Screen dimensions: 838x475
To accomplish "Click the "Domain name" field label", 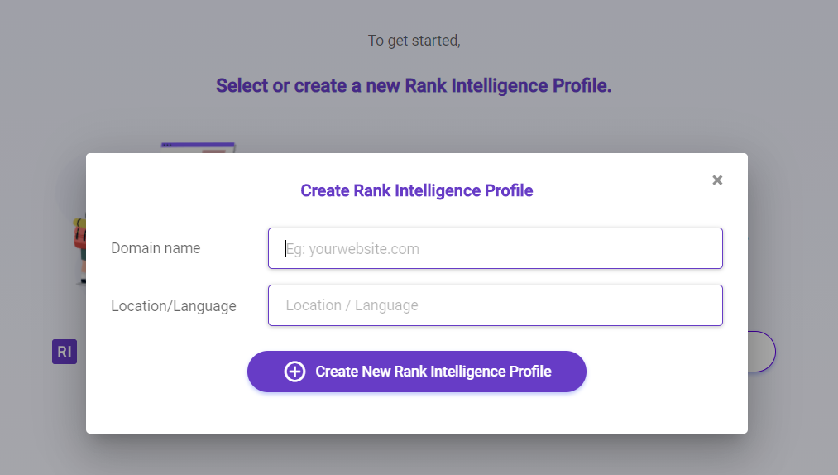I will (x=156, y=248).
